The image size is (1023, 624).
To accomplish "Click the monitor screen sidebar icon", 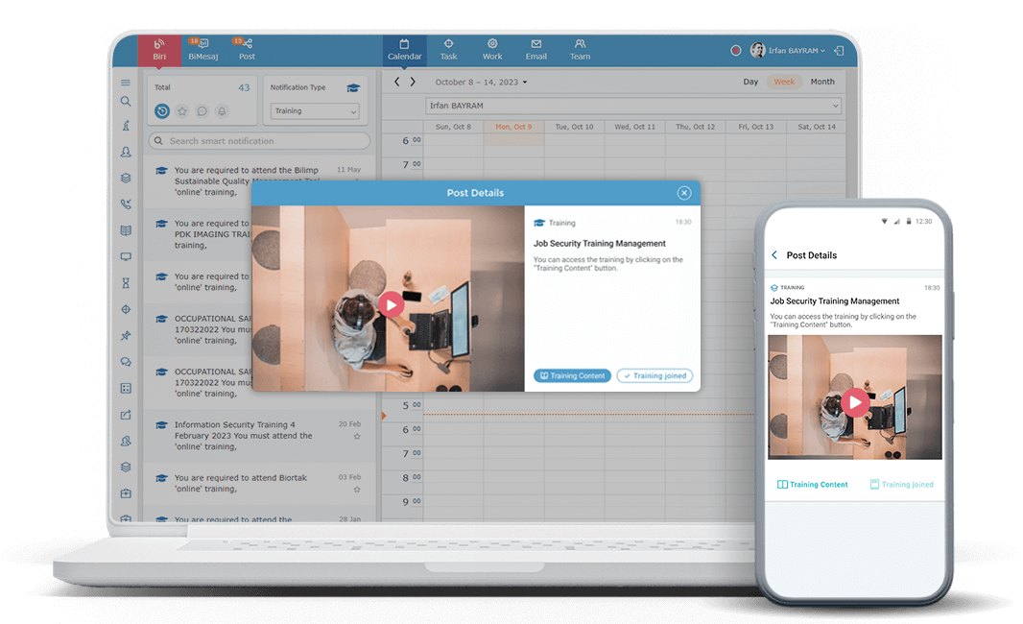I will tap(126, 256).
